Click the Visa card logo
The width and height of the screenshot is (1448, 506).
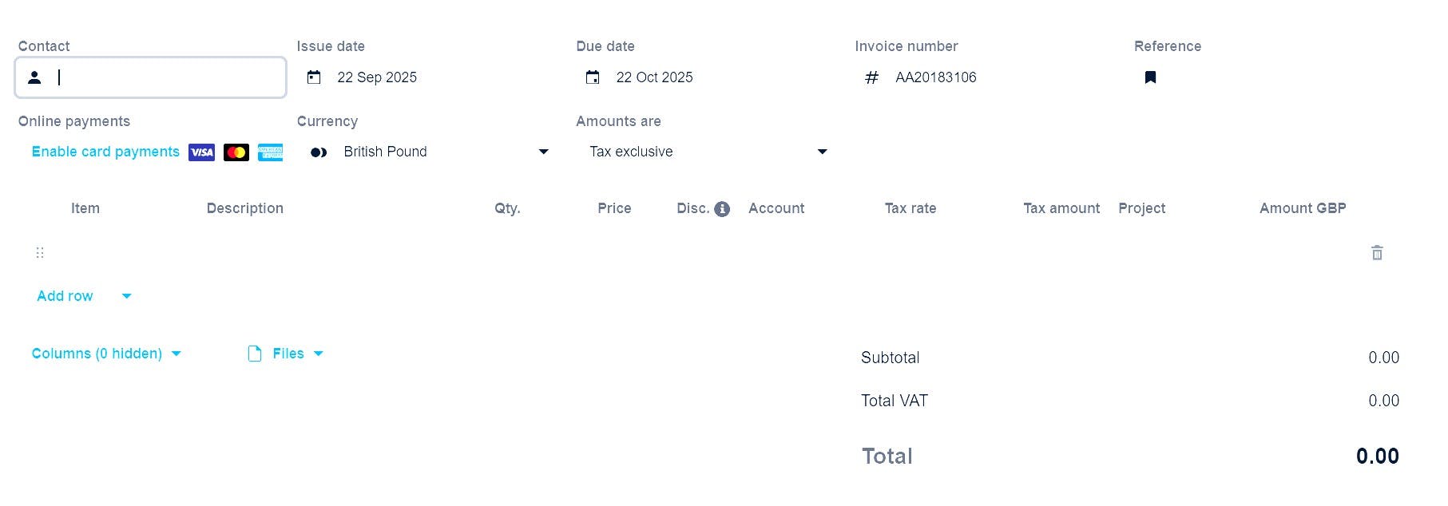201,152
